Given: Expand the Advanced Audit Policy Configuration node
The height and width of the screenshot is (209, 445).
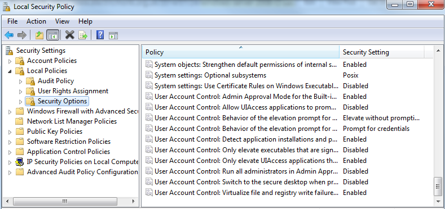Looking at the screenshot, I should [x=10, y=172].
